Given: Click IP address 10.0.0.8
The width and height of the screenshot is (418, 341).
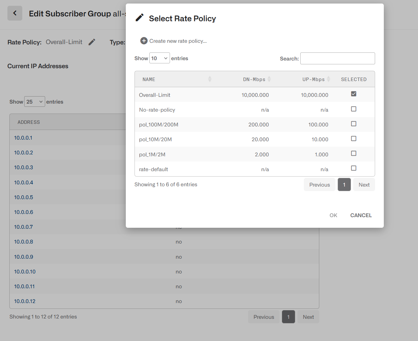Looking at the screenshot, I should [24, 242].
